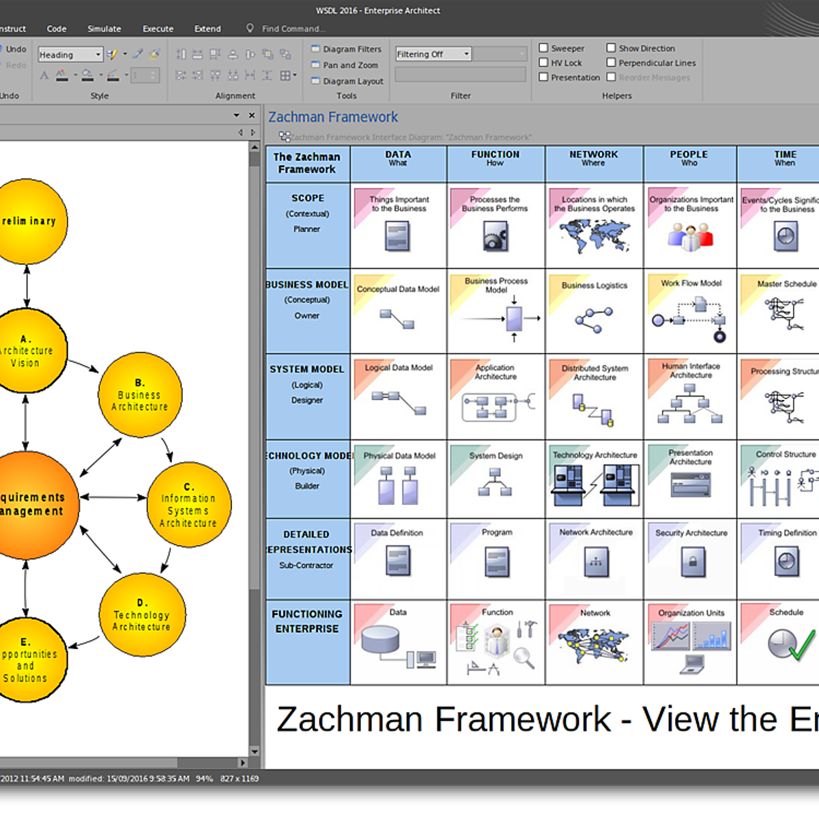This screenshot has width=819, height=819.
Task: Open the fill color dropdown arrow
Action: (100, 75)
